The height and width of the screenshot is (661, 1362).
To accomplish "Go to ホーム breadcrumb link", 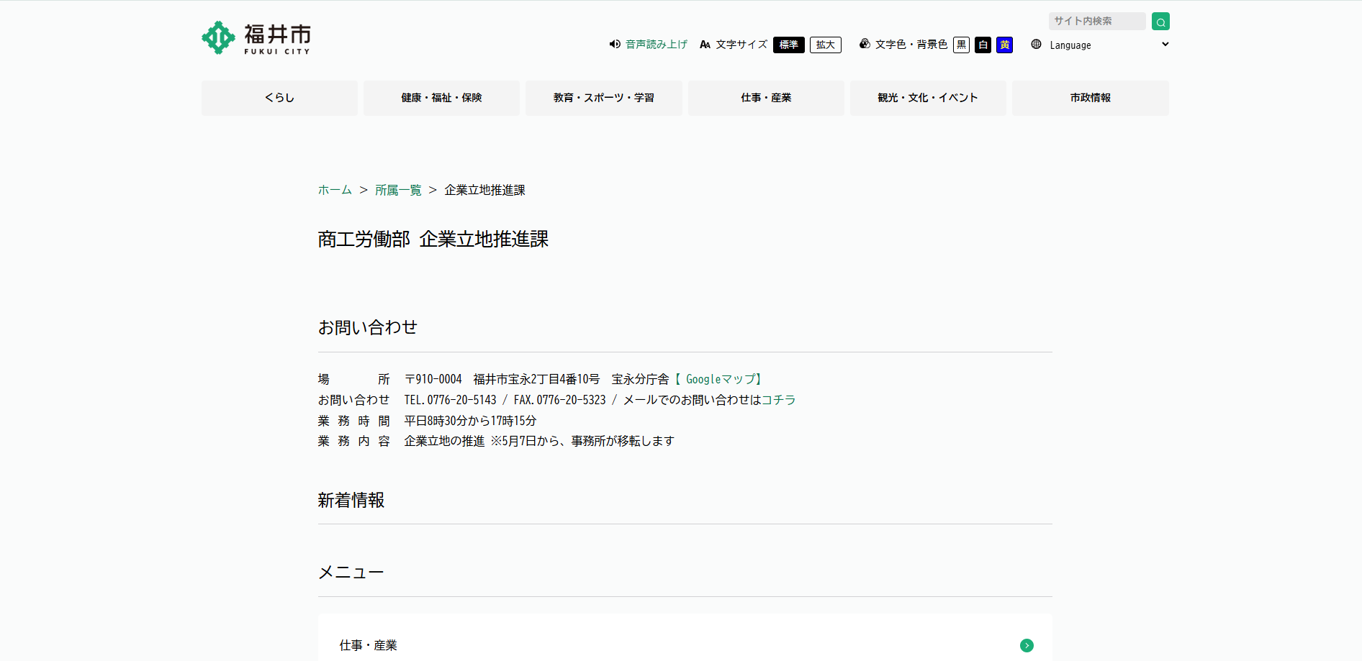I will [x=335, y=190].
